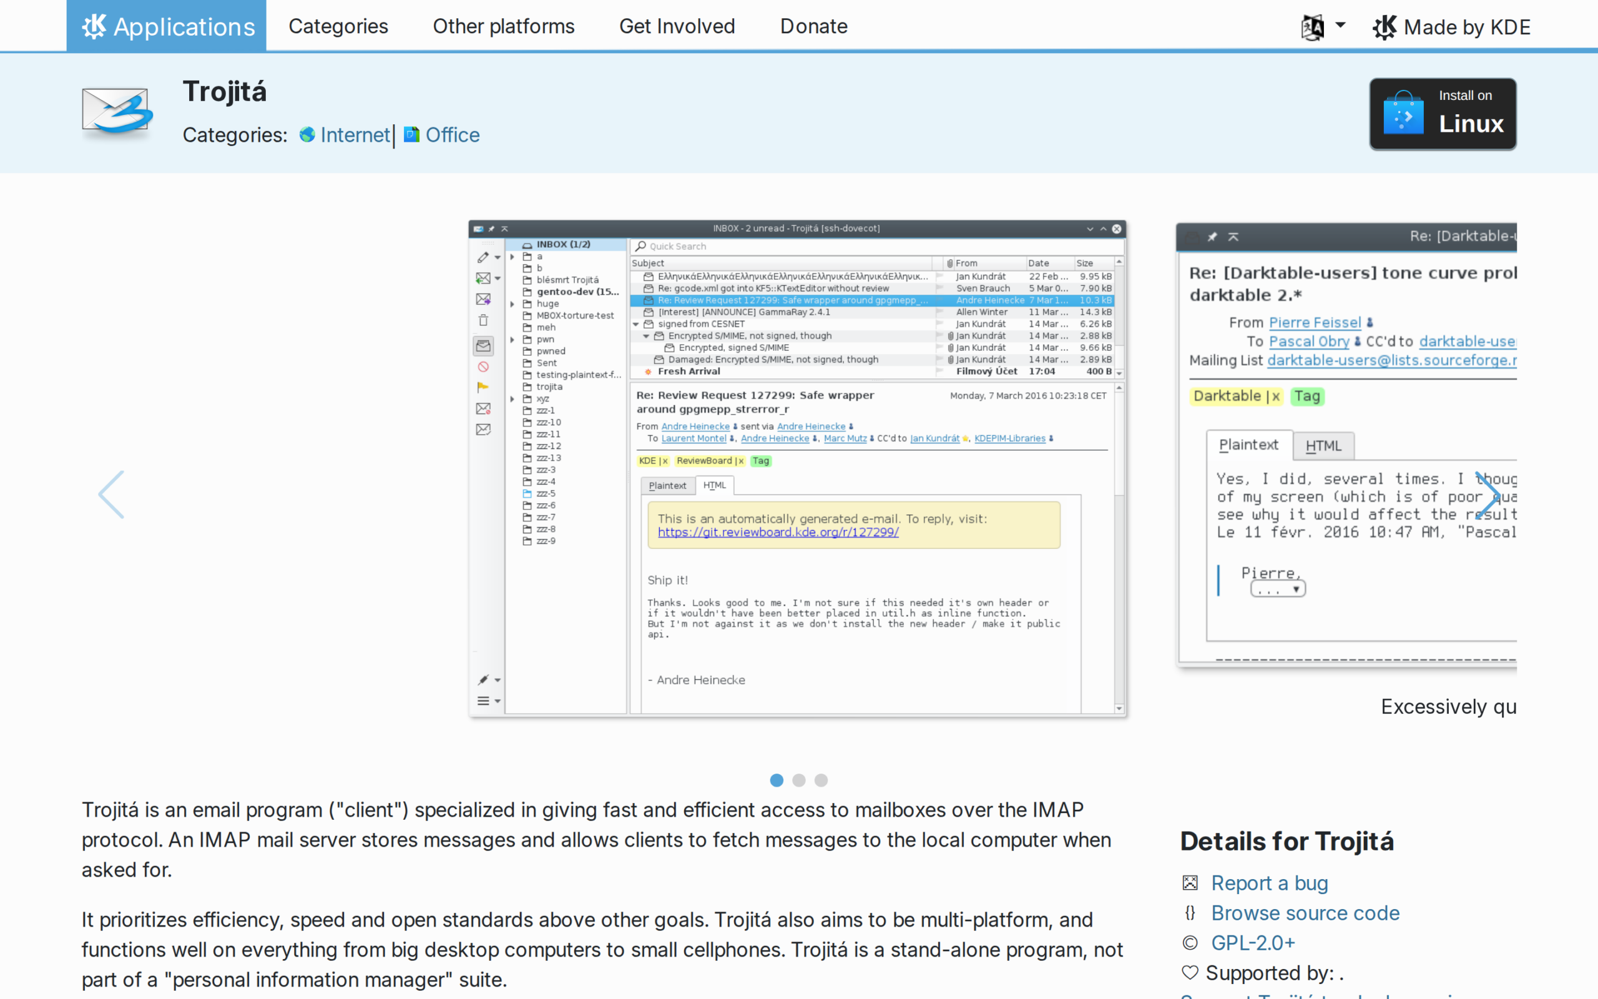The image size is (1598, 999).
Task: Click the Office category icon
Action: [411, 134]
